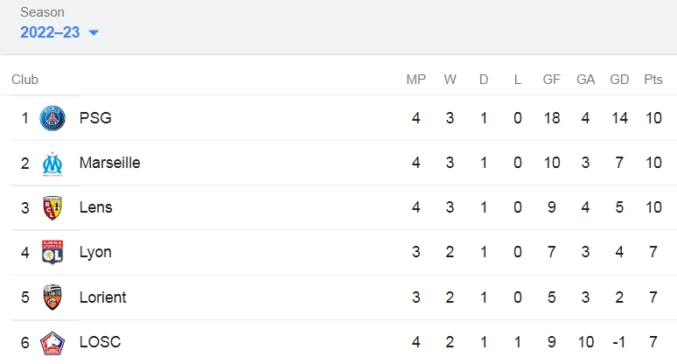The height and width of the screenshot is (364, 677).
Task: Open the PSG team link
Action: point(95,118)
